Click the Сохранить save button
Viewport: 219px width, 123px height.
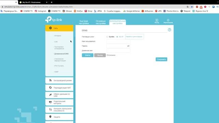click(161, 59)
